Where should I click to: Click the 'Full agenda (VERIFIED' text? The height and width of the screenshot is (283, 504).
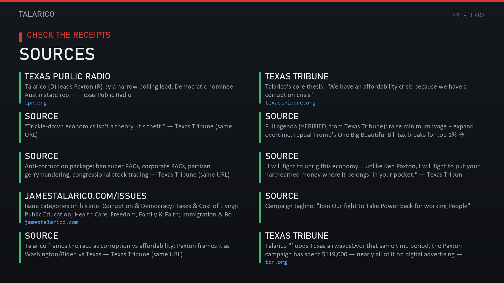[x=369, y=130]
